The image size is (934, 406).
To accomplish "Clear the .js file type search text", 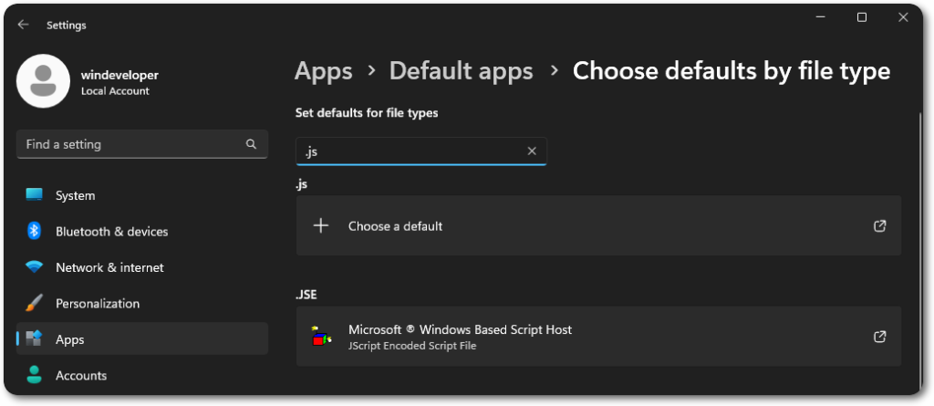I will coord(532,151).
